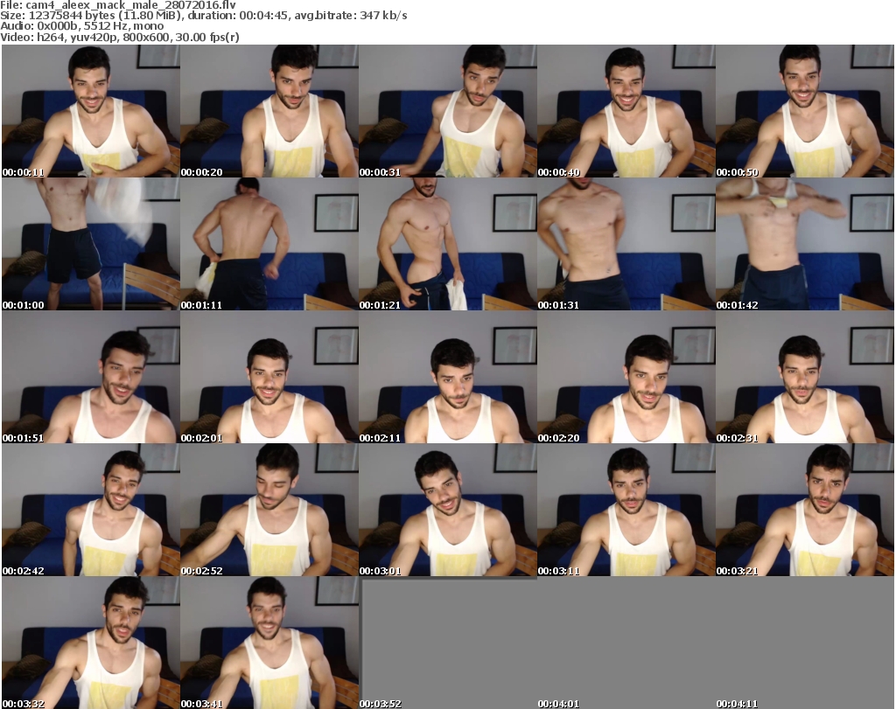Screen dimensions: 896x709
Task: Click the 00:04:11 timestamp label
Action: tap(737, 704)
